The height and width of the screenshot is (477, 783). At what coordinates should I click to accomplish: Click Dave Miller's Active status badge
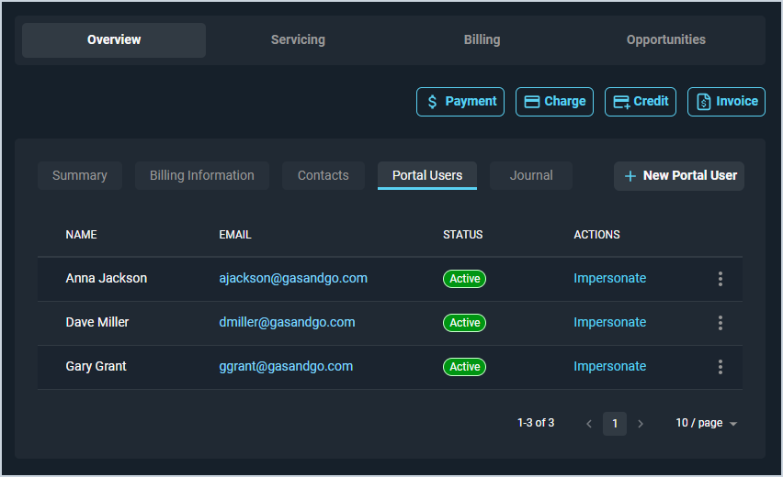[464, 323]
